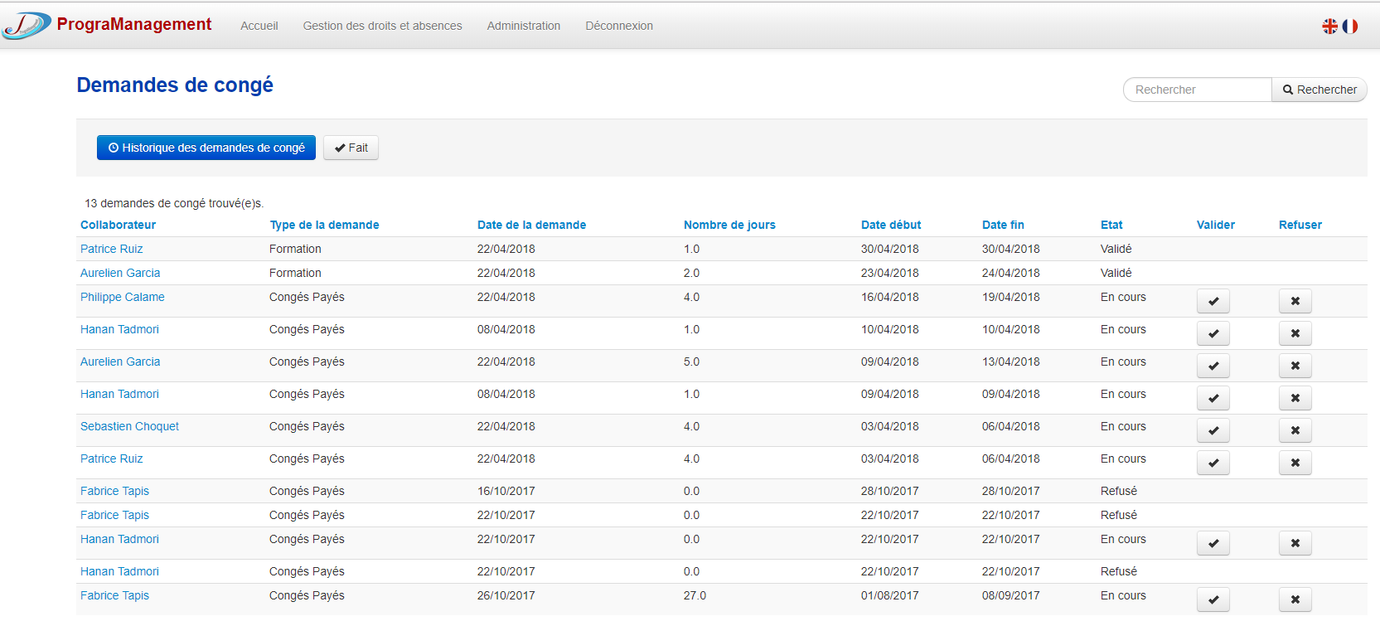Open Sebastien Choquet collaborator link
The image size is (1380, 626).
tap(129, 426)
